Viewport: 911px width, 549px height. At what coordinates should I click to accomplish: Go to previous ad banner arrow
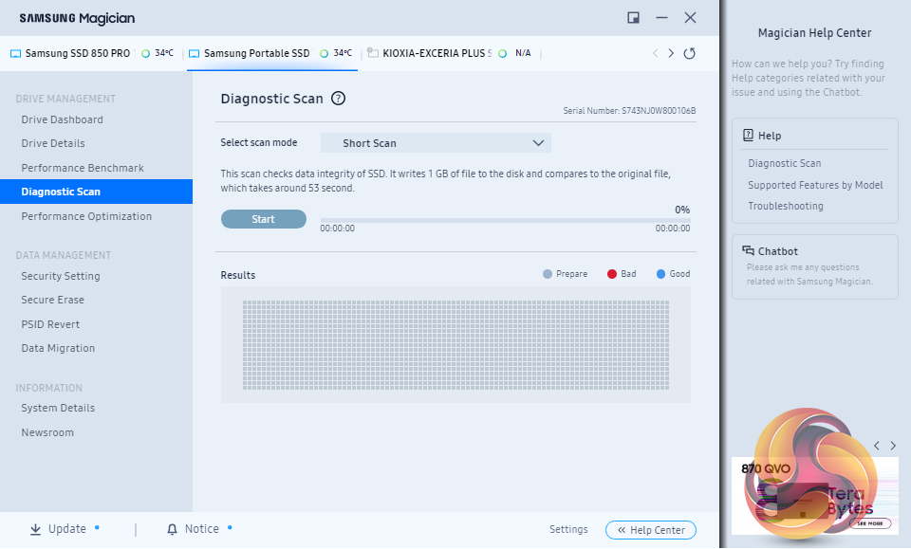tap(876, 446)
